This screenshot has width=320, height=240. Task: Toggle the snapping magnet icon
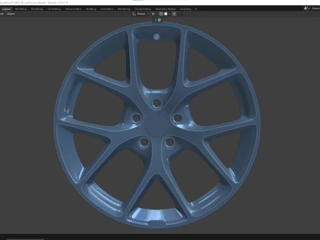[x=161, y=14]
